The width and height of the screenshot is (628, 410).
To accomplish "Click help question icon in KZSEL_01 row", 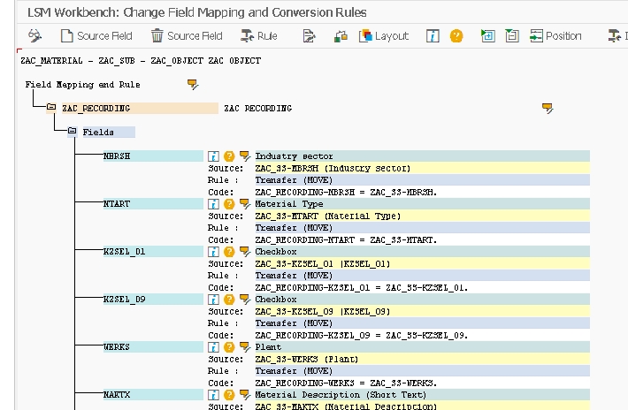I will click(229, 252).
